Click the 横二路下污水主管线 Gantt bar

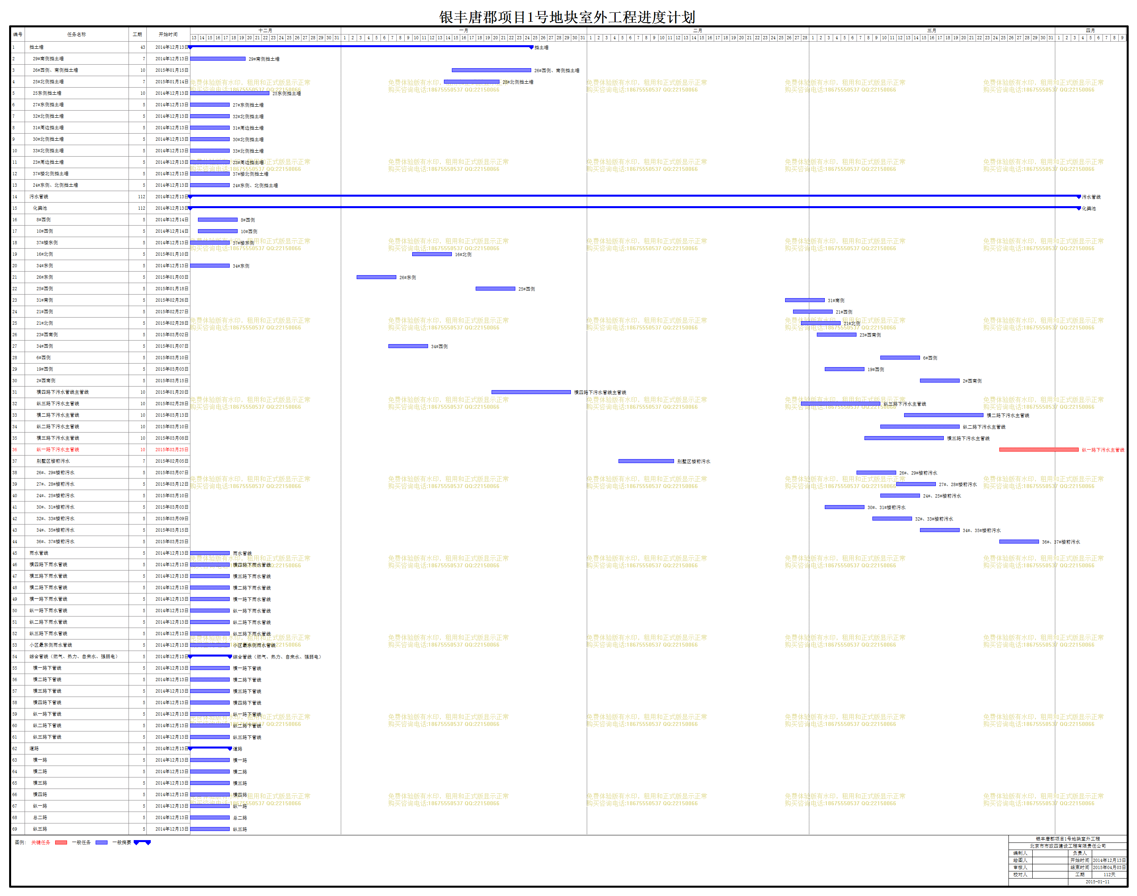(944, 415)
